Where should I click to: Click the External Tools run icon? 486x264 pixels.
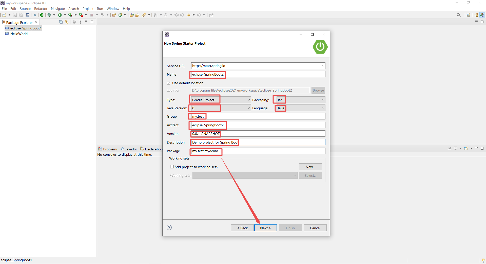(x=81, y=15)
